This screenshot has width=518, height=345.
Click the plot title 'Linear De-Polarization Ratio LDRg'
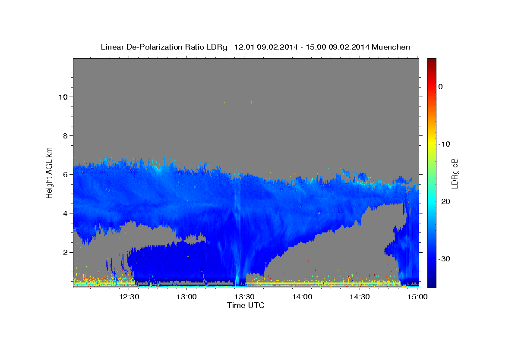click(164, 47)
